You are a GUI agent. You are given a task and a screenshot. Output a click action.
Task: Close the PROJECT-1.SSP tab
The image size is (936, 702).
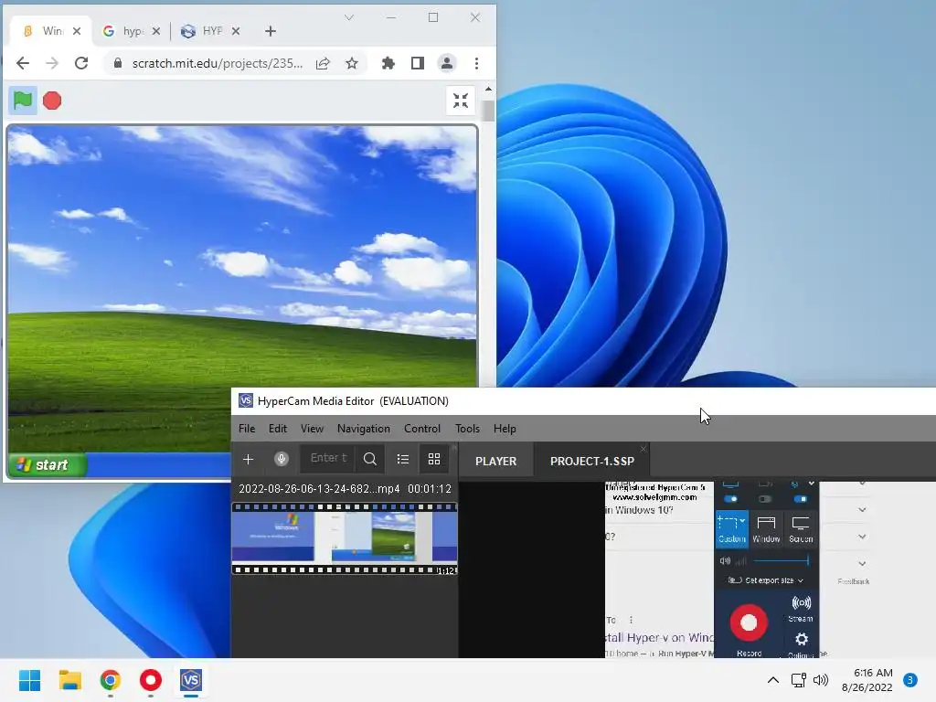[643, 449]
